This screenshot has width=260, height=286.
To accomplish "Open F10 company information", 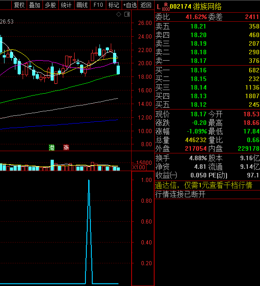I will click(x=98, y=5).
